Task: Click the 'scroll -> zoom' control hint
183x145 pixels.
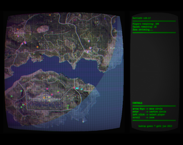Action: click(x=143, y=117)
